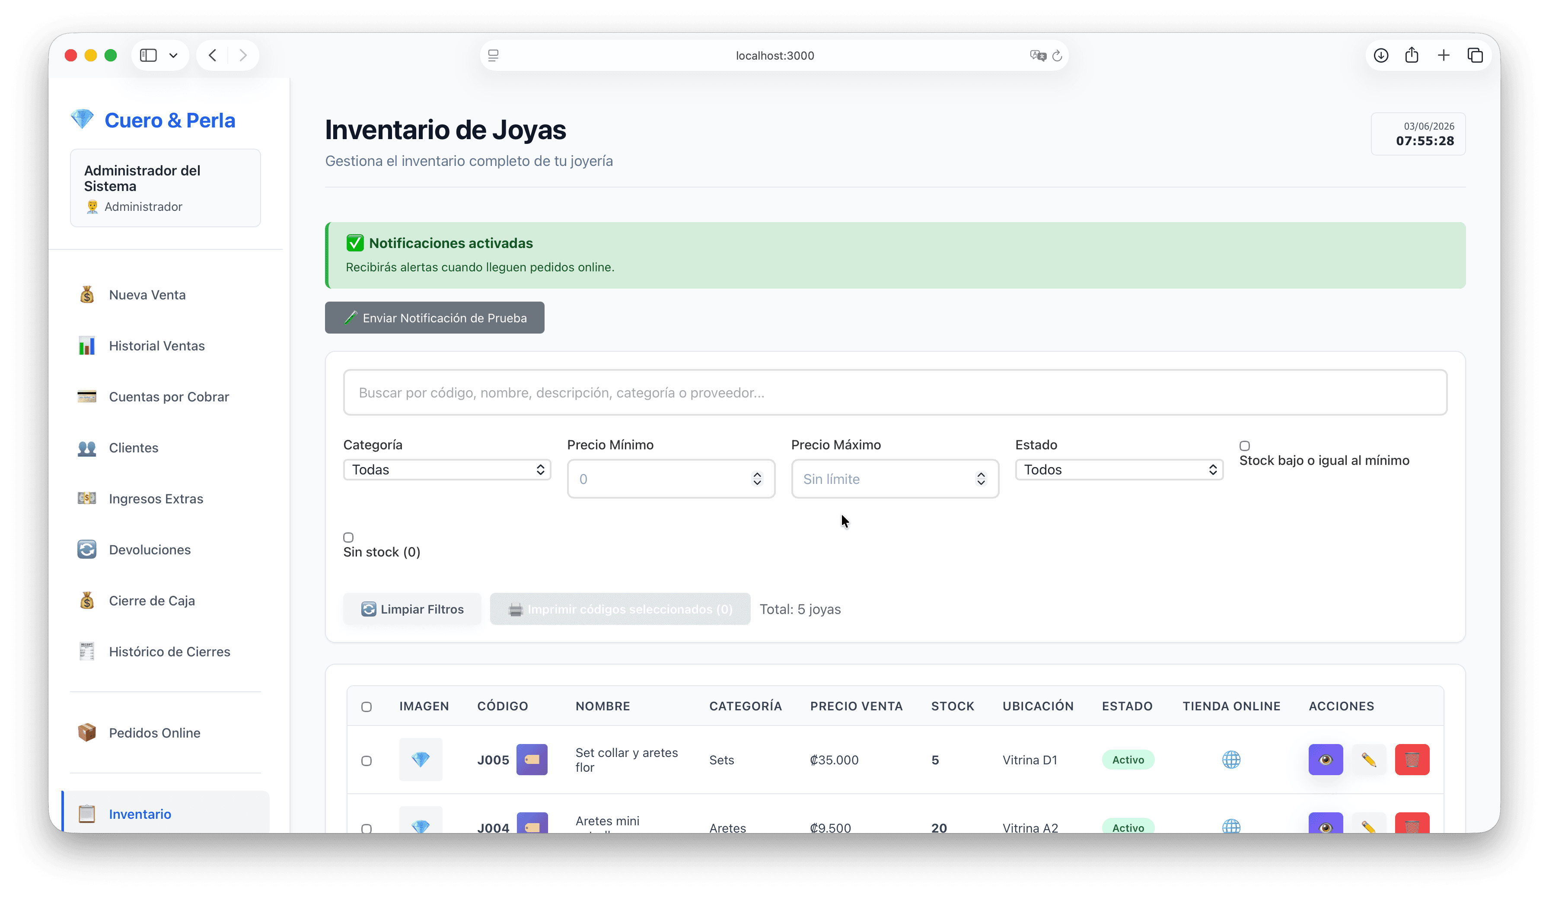
Task: Click Limpiar Filtros button
Action: click(412, 609)
